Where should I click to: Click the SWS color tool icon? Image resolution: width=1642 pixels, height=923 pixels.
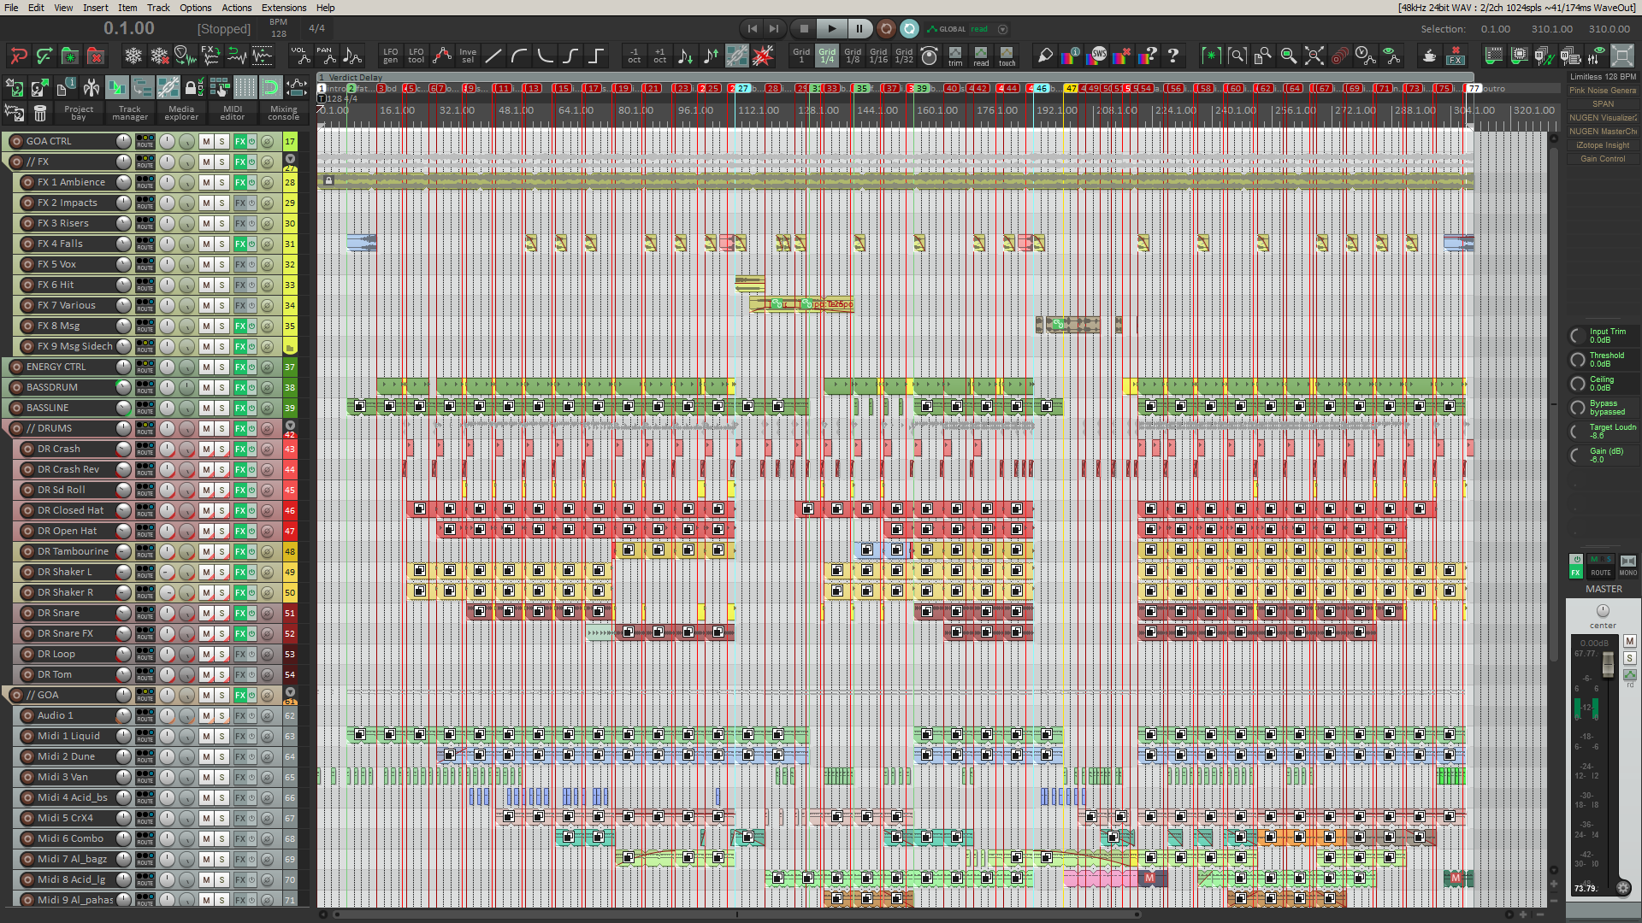[x=1098, y=56]
